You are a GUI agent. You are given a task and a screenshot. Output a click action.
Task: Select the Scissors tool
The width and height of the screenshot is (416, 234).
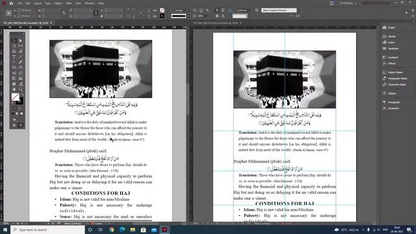point(14,73)
